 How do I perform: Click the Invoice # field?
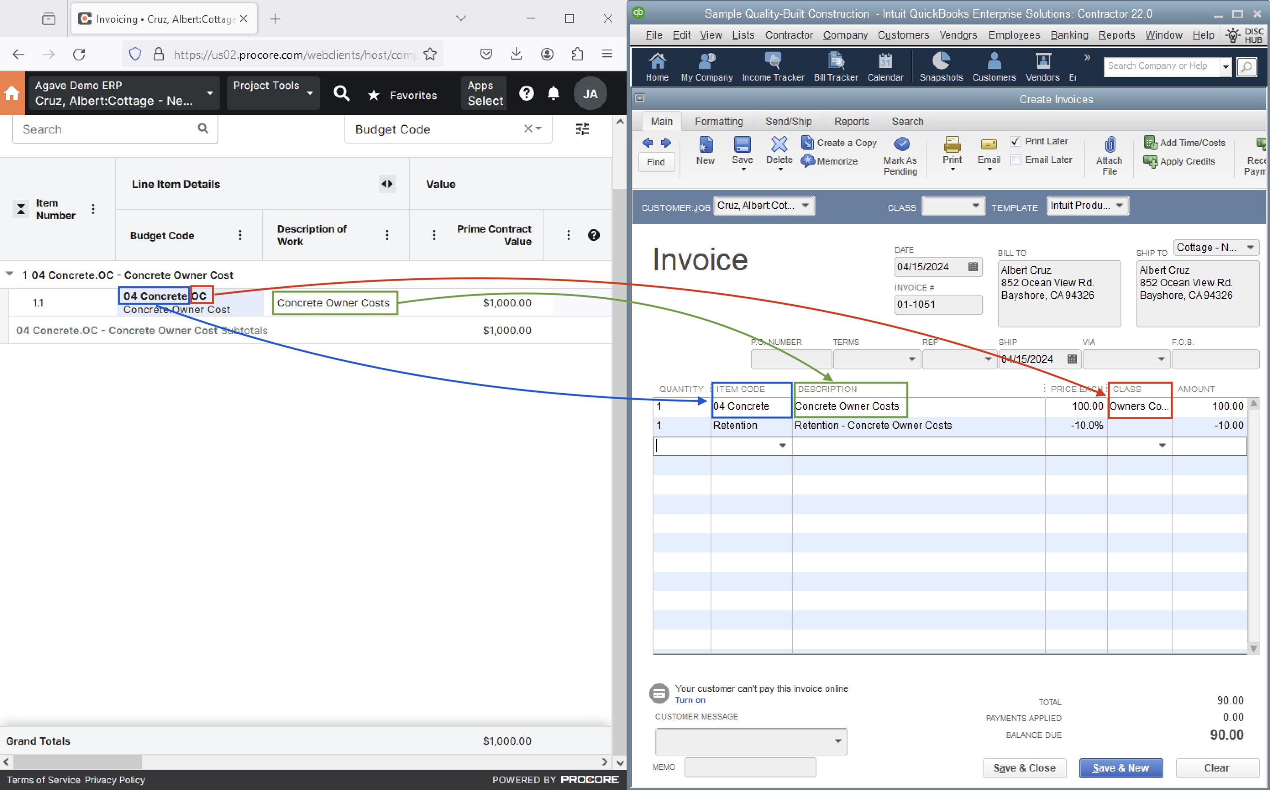938,305
